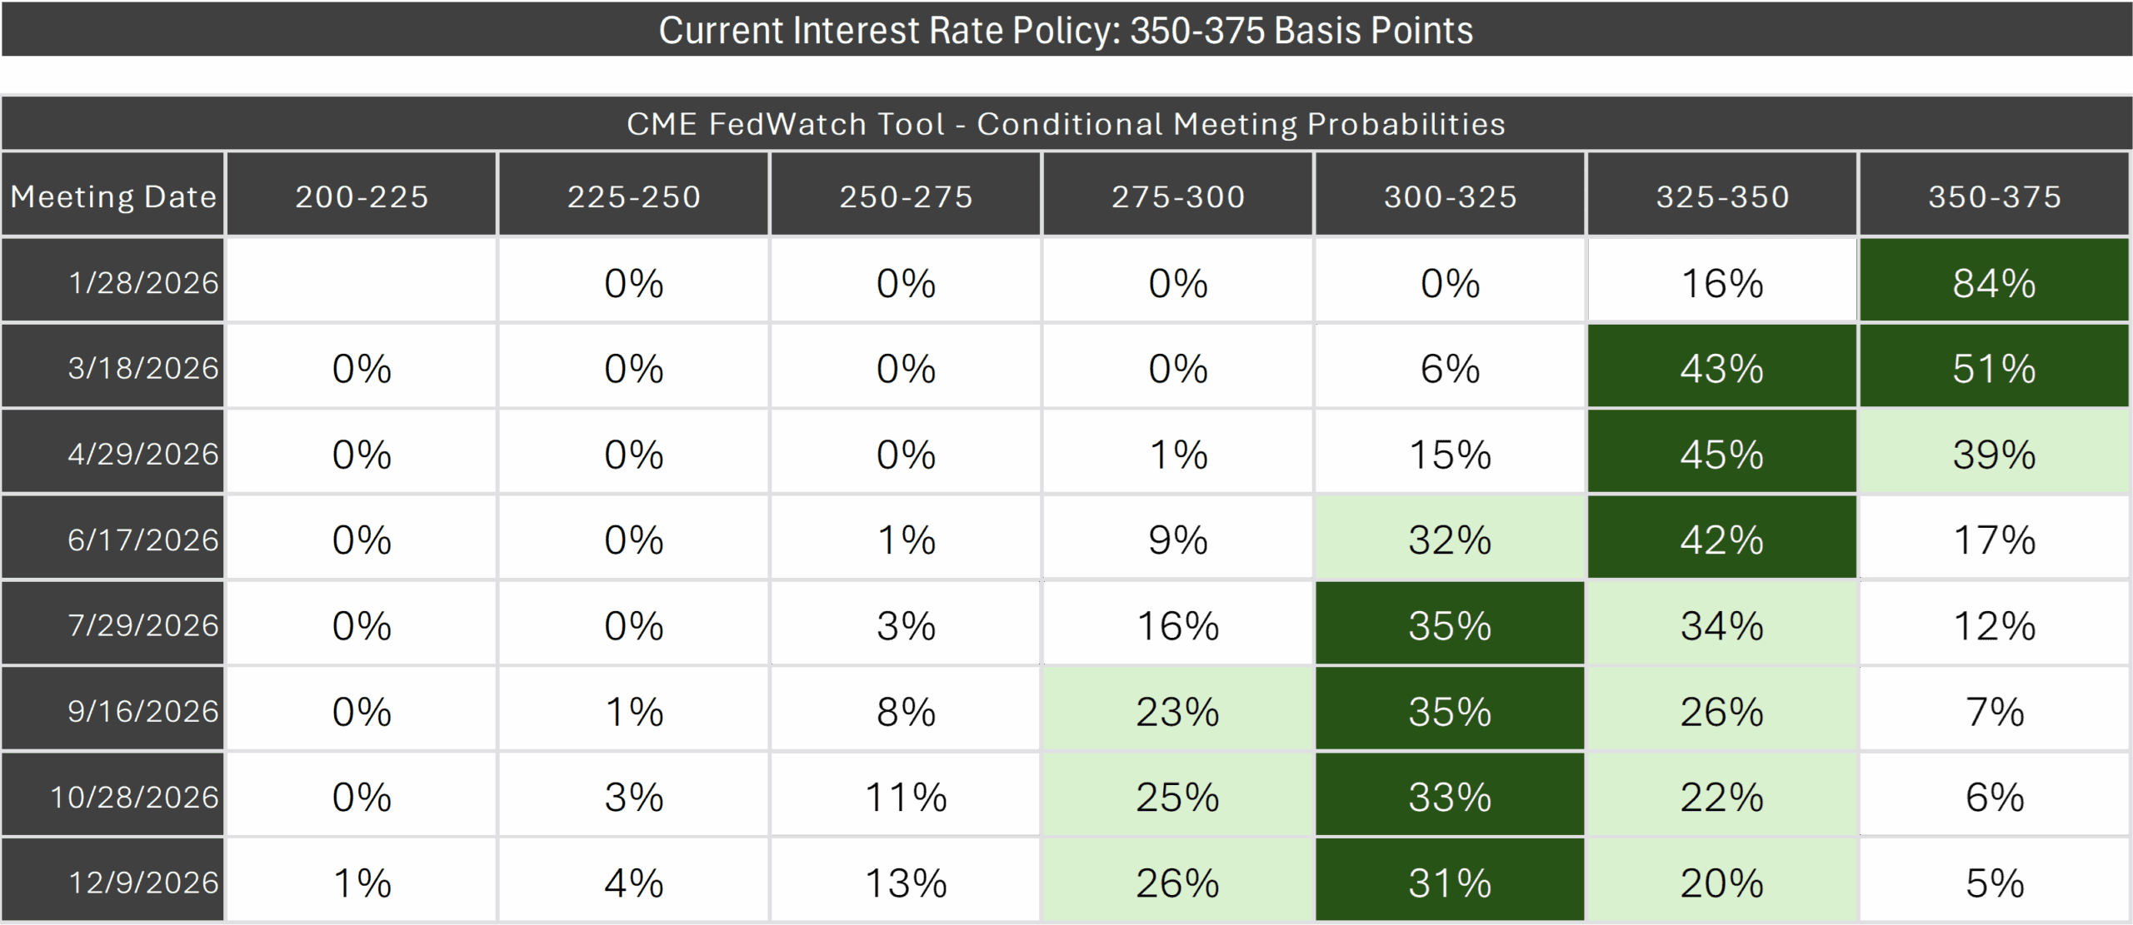2133x925 pixels.
Task: Select the 300-325 column header
Action: [1450, 196]
